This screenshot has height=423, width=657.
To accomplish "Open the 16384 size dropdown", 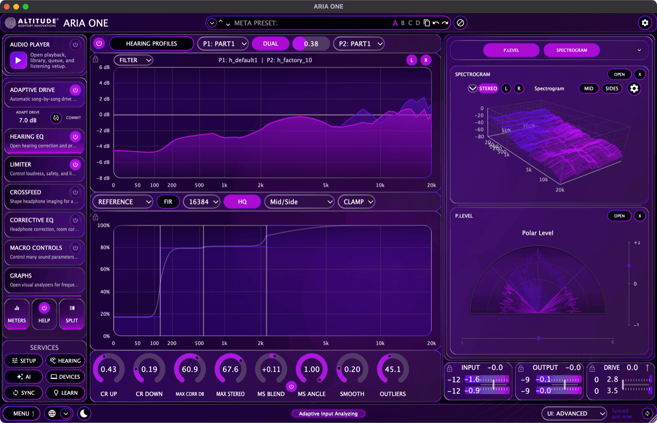I will tap(202, 202).
